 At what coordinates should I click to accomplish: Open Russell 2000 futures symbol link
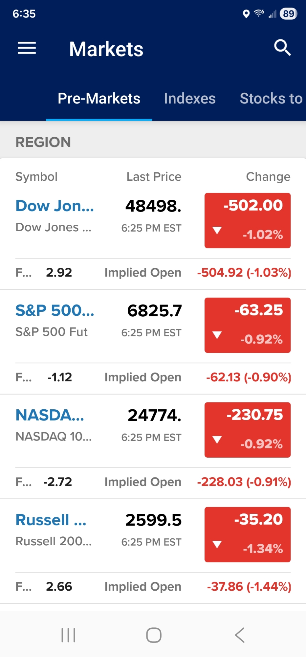pos(51,520)
